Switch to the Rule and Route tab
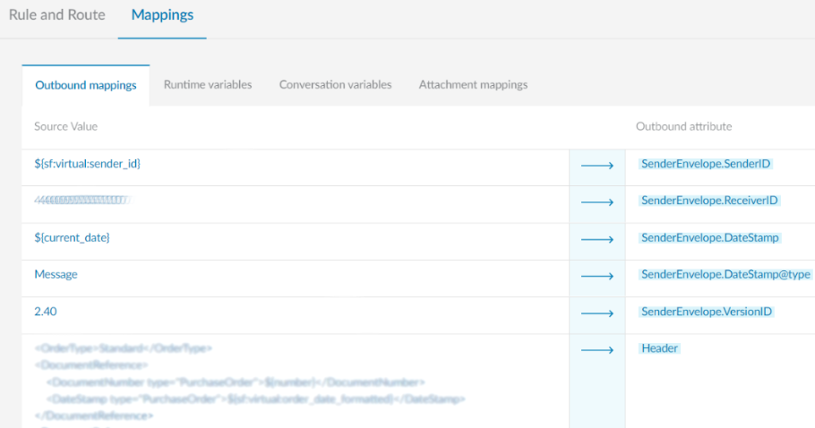The height and width of the screenshot is (428, 815). pyautogui.click(x=56, y=15)
